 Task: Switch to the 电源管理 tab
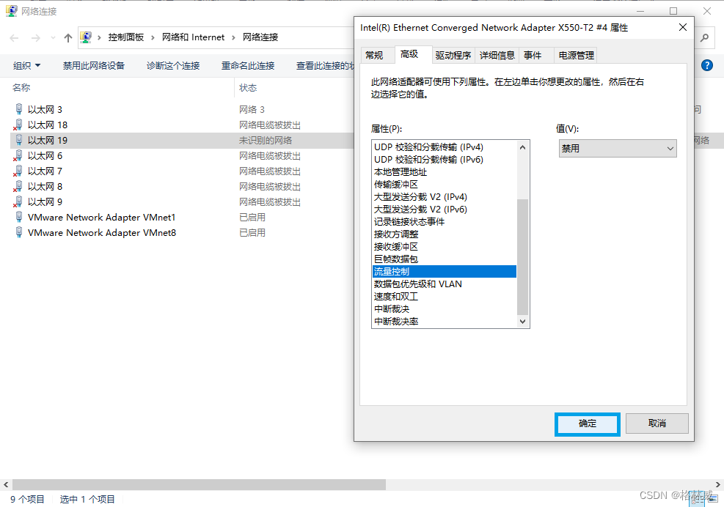577,56
